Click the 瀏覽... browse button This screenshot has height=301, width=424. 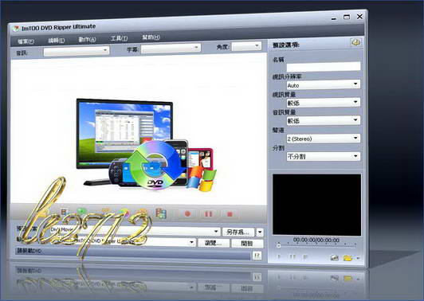pyautogui.click(x=214, y=243)
